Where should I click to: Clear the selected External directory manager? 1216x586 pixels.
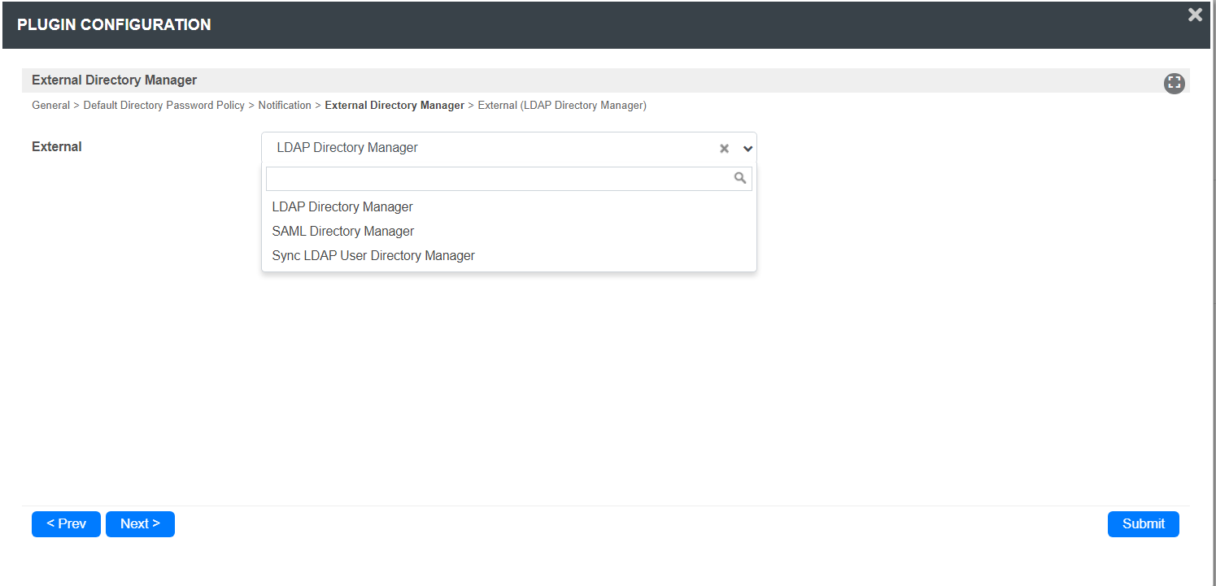tap(724, 149)
